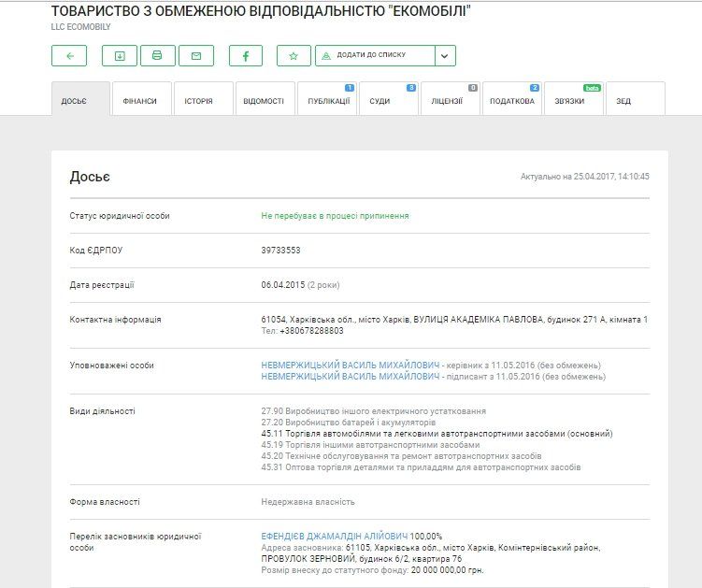
Task: Click main activity 45.11 Торгівля автомобілями
Action: 437,434
